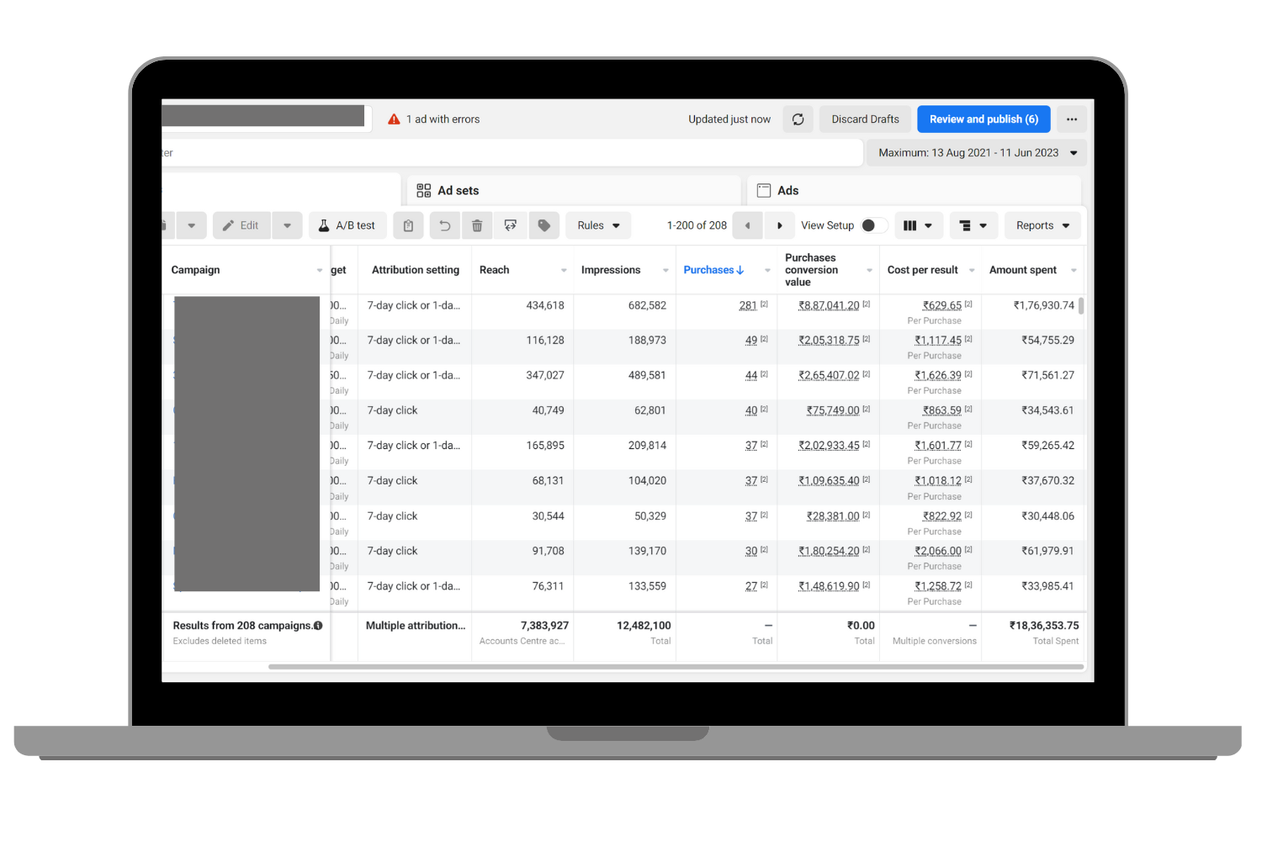The image size is (1262, 841).
Task: Delete selection with the trash icon
Action: pyautogui.click(x=477, y=225)
